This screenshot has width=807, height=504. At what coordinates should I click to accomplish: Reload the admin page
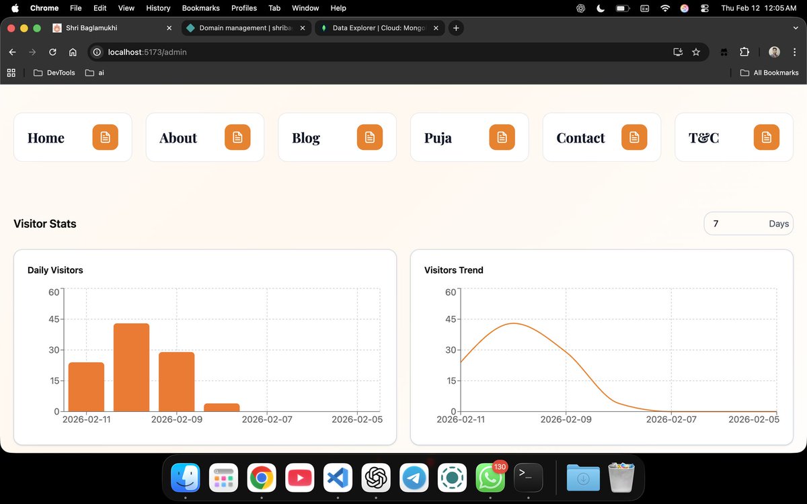point(52,52)
